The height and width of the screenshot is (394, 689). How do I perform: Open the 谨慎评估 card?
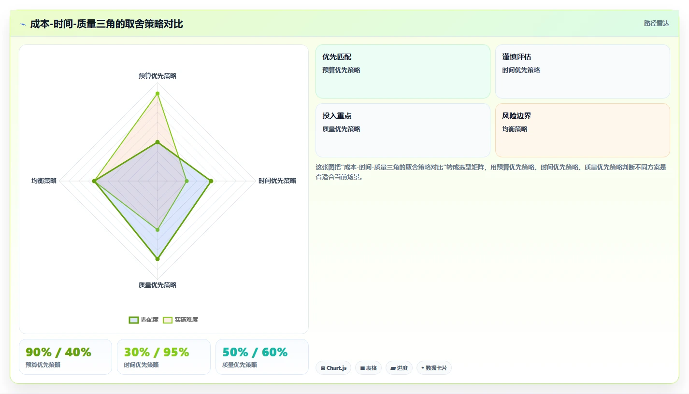coord(583,71)
